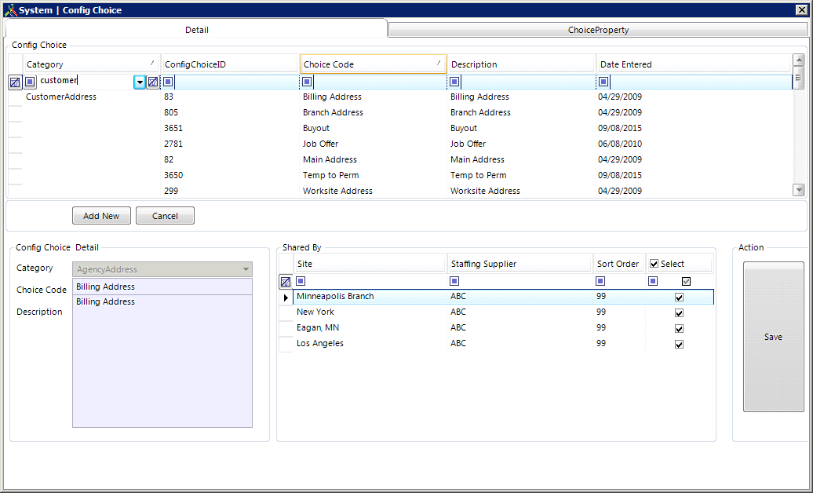Image resolution: width=813 pixels, height=493 pixels.
Task: Click the Add New button
Action: [101, 216]
